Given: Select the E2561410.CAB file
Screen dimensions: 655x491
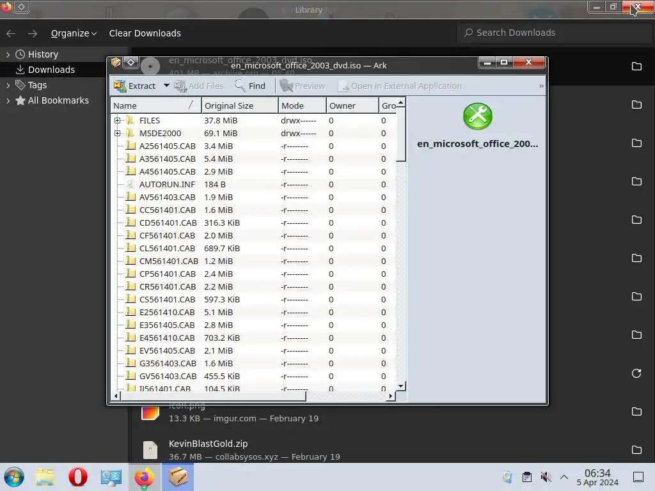Looking at the screenshot, I should click(x=253, y=312).
